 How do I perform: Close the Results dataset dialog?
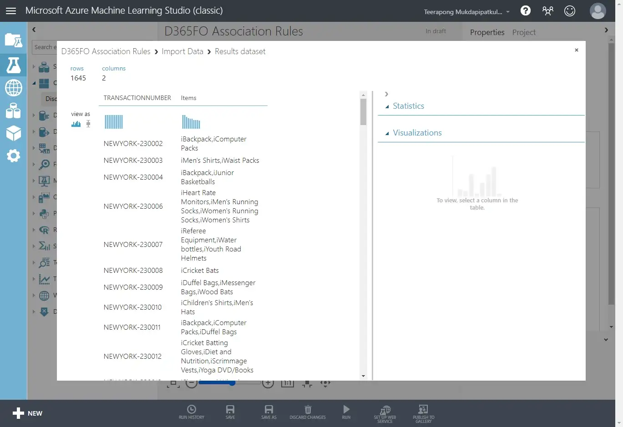pos(577,50)
